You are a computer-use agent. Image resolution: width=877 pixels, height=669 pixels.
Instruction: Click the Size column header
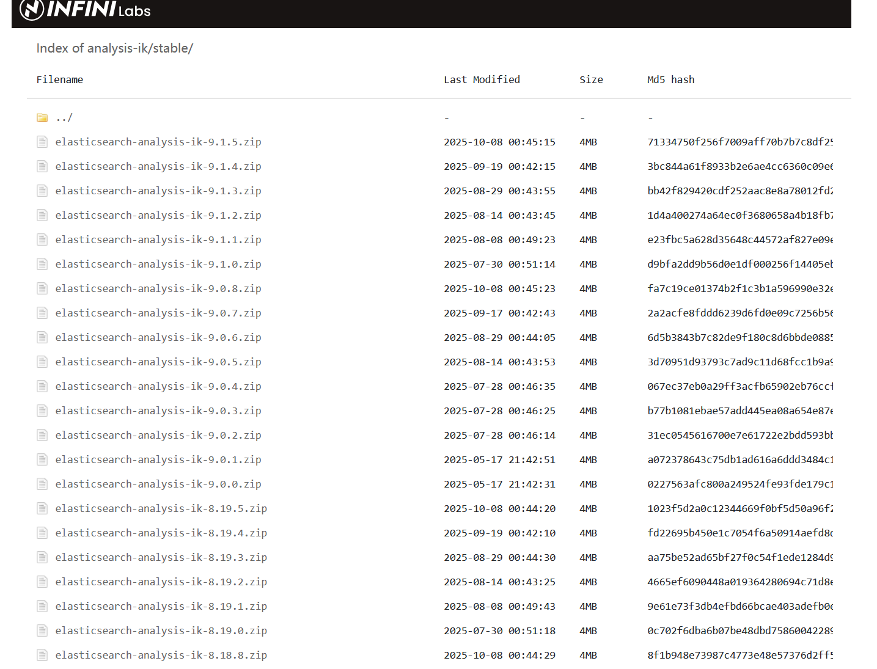pos(591,80)
